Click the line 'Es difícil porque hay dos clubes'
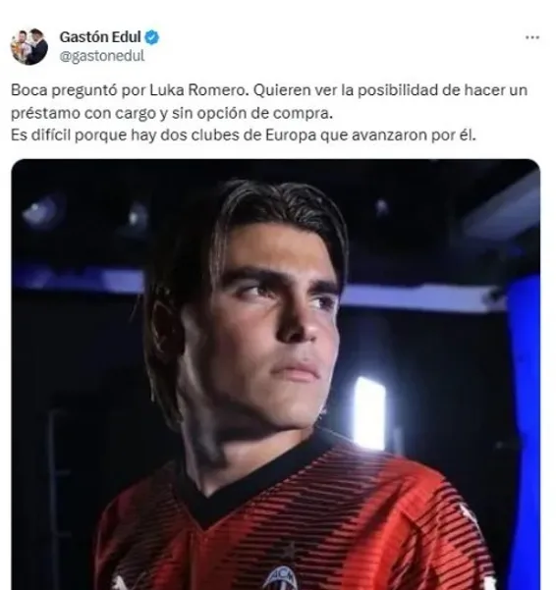 click(244, 135)
